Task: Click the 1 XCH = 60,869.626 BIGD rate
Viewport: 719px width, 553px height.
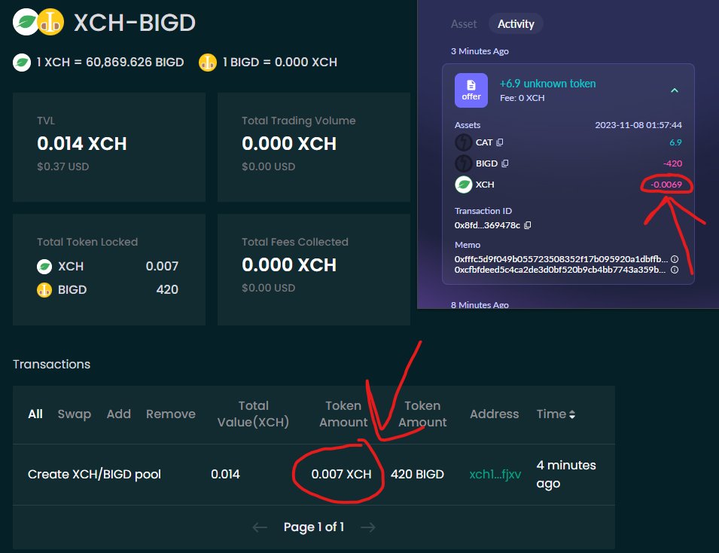Action: (110, 63)
